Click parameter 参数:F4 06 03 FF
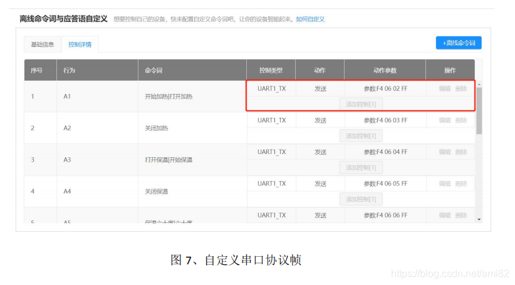 (x=385, y=120)
